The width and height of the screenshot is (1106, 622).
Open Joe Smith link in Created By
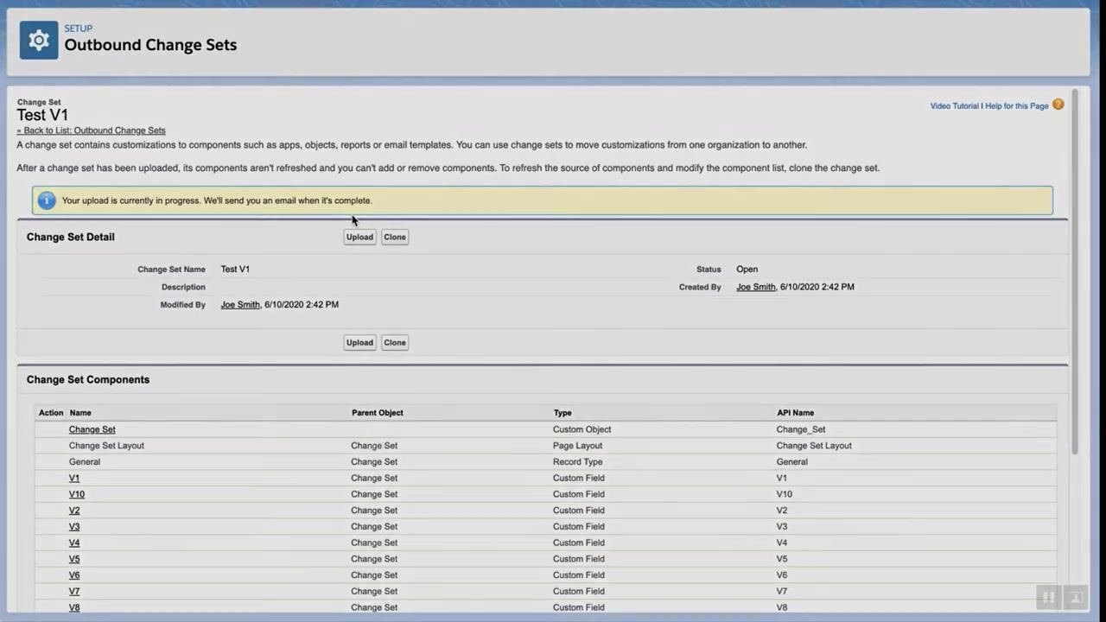coord(756,287)
